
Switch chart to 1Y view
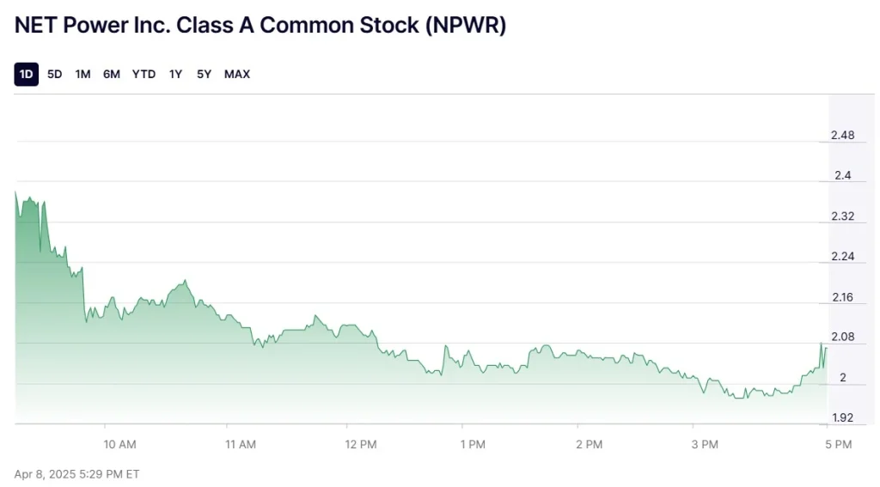coord(175,75)
